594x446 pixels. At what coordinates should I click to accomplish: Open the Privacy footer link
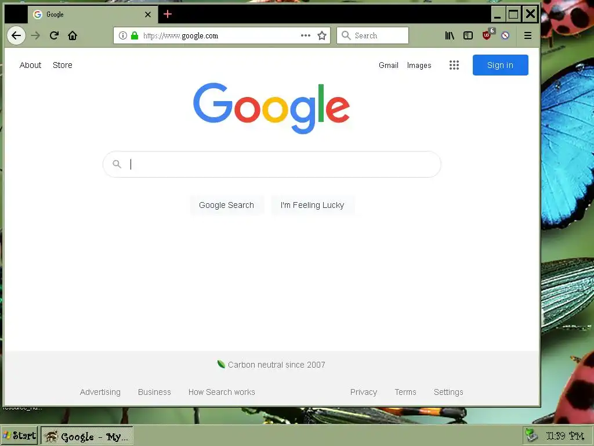tap(363, 392)
